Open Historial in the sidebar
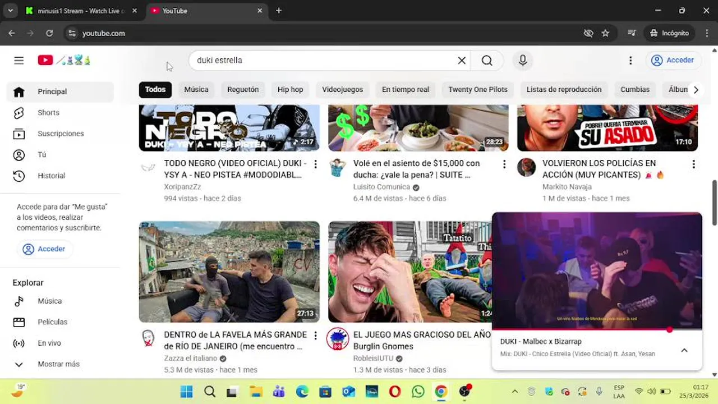Viewport: 718px width, 404px height. click(x=60, y=176)
